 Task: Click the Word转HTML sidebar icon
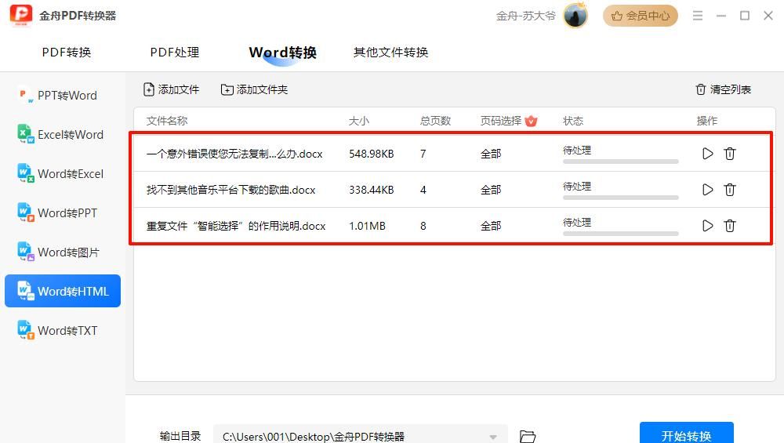point(25,291)
